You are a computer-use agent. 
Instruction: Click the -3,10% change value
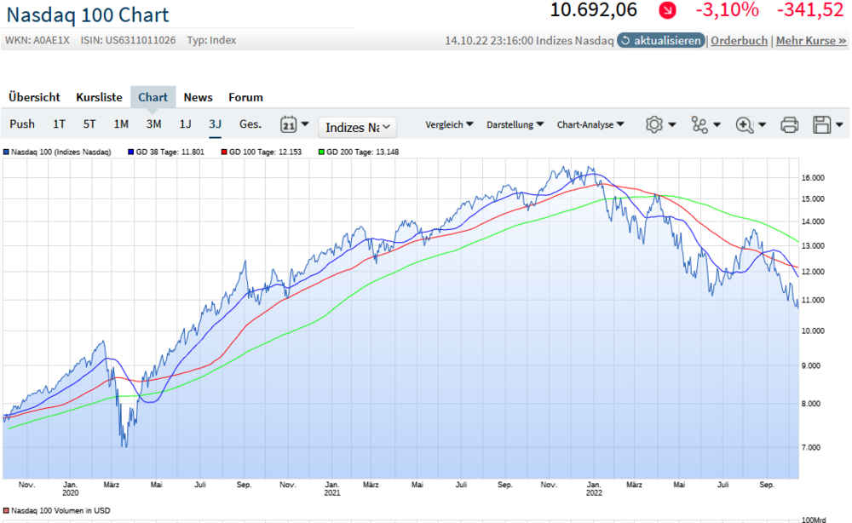[727, 9]
